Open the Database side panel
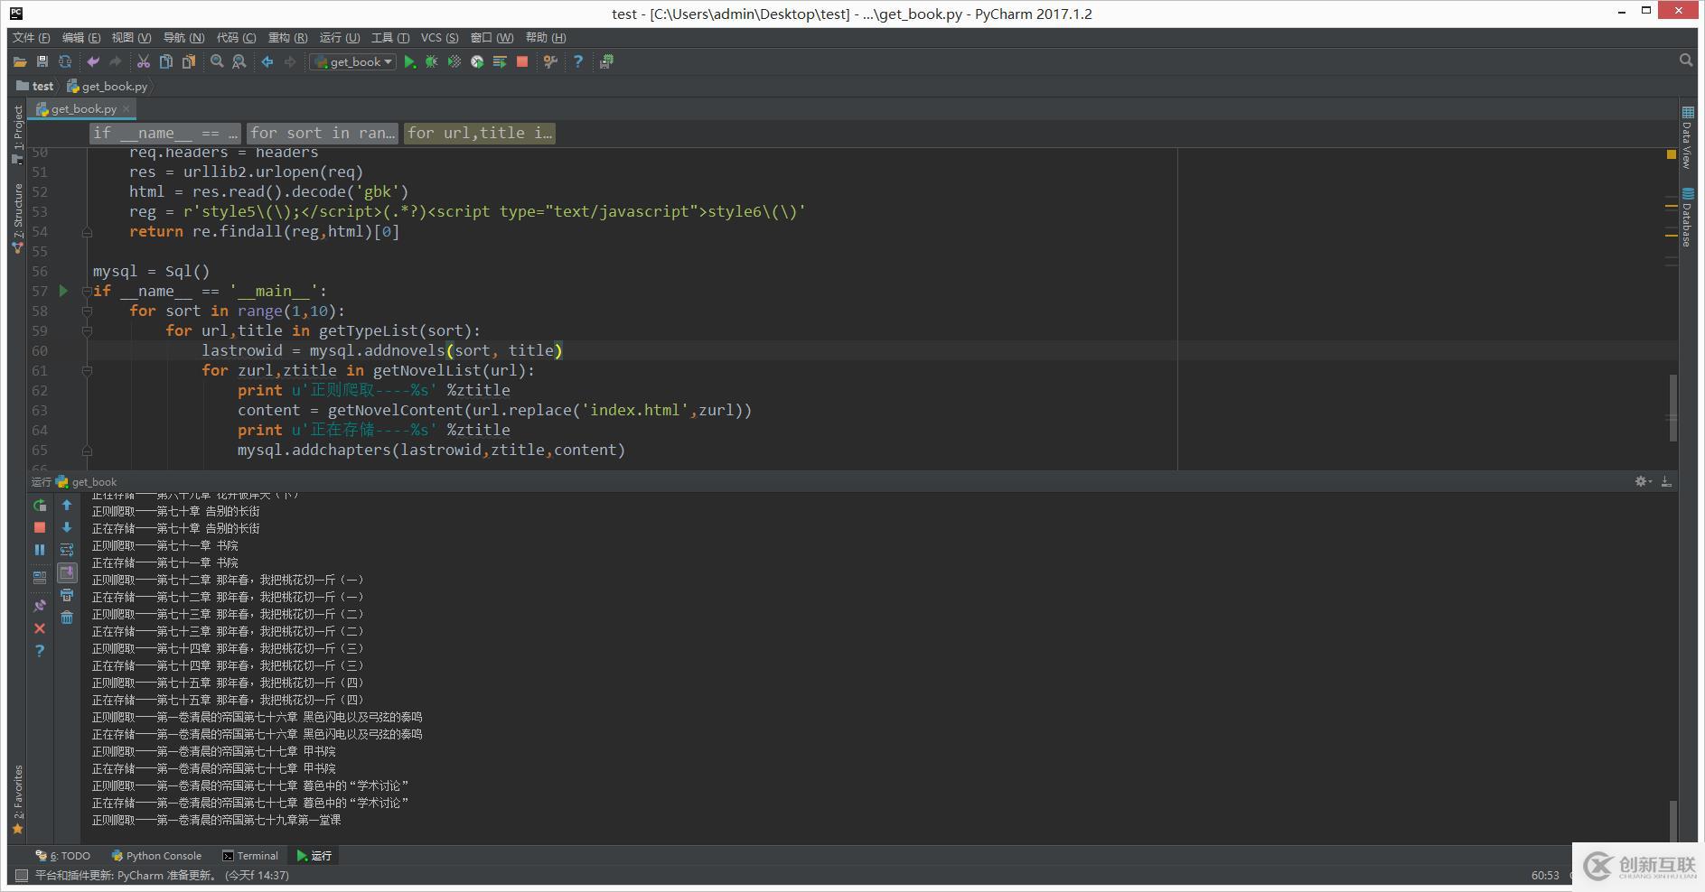1705x892 pixels. pos(1687,218)
